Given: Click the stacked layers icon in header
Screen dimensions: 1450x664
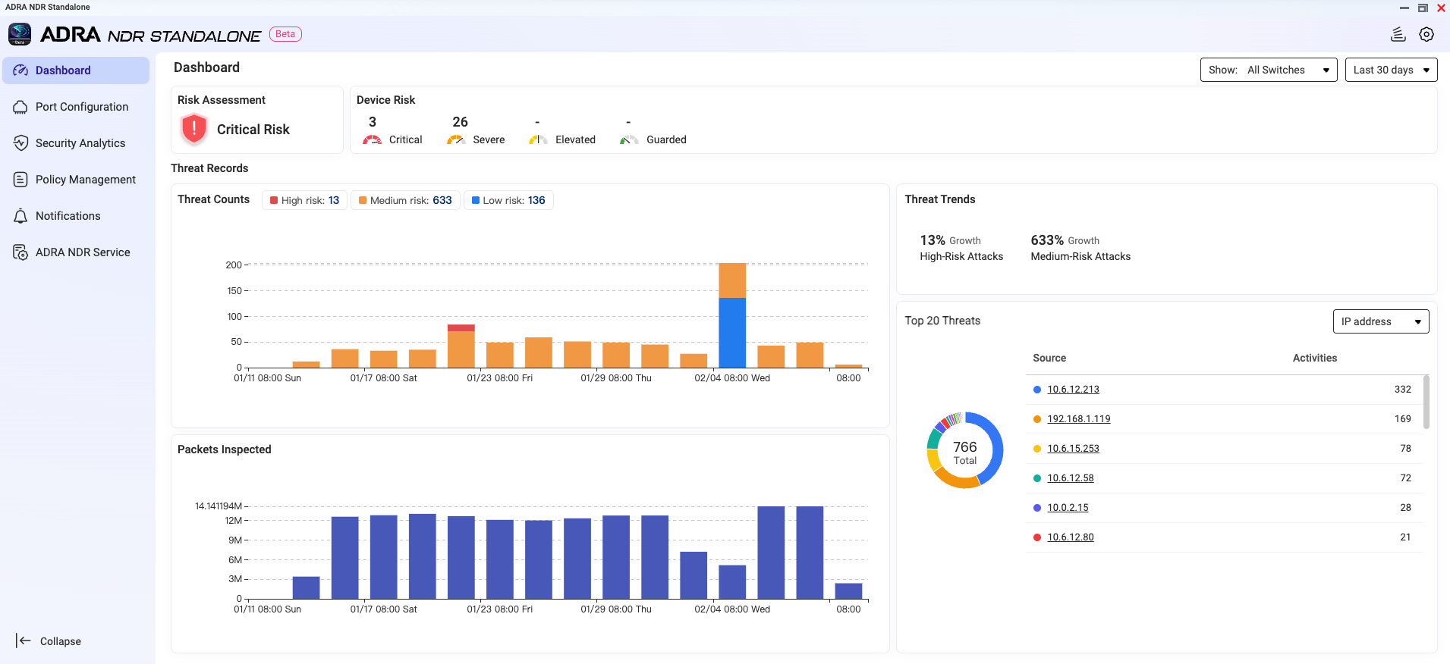Looking at the screenshot, I should pyautogui.click(x=1398, y=35).
